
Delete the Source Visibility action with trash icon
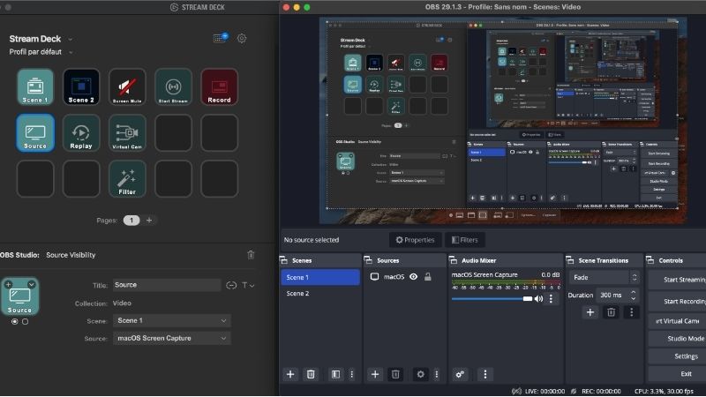(x=251, y=255)
